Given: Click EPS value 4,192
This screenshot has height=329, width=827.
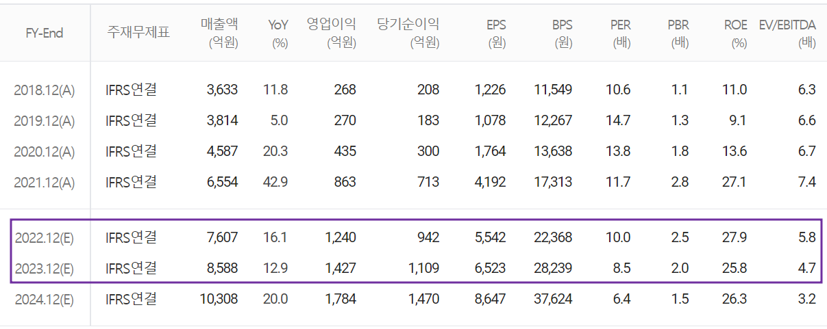Looking at the screenshot, I should coord(491,183).
